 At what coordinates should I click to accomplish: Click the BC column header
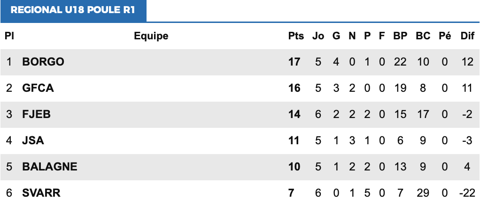point(423,36)
